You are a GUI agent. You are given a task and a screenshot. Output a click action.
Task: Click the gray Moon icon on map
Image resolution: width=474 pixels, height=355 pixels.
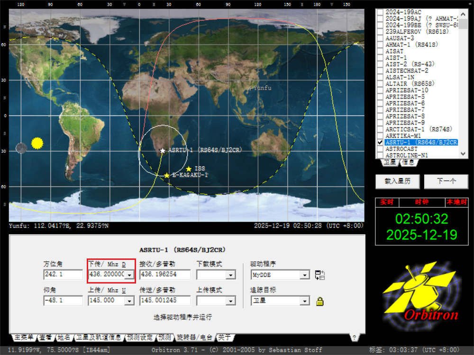tap(20, 149)
